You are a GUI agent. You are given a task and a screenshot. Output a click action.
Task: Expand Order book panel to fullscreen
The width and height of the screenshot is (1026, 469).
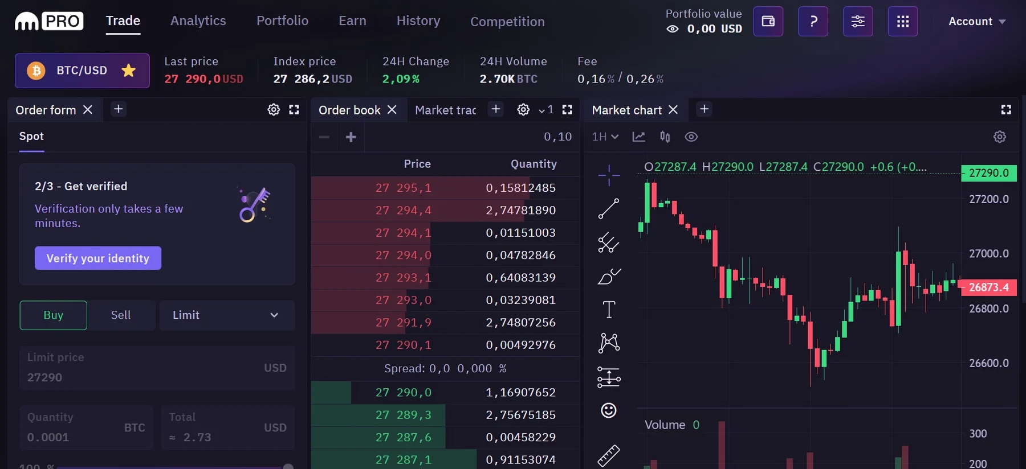pos(567,110)
